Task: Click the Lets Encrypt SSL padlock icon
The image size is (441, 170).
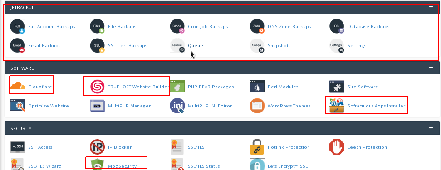Action: click(x=257, y=165)
